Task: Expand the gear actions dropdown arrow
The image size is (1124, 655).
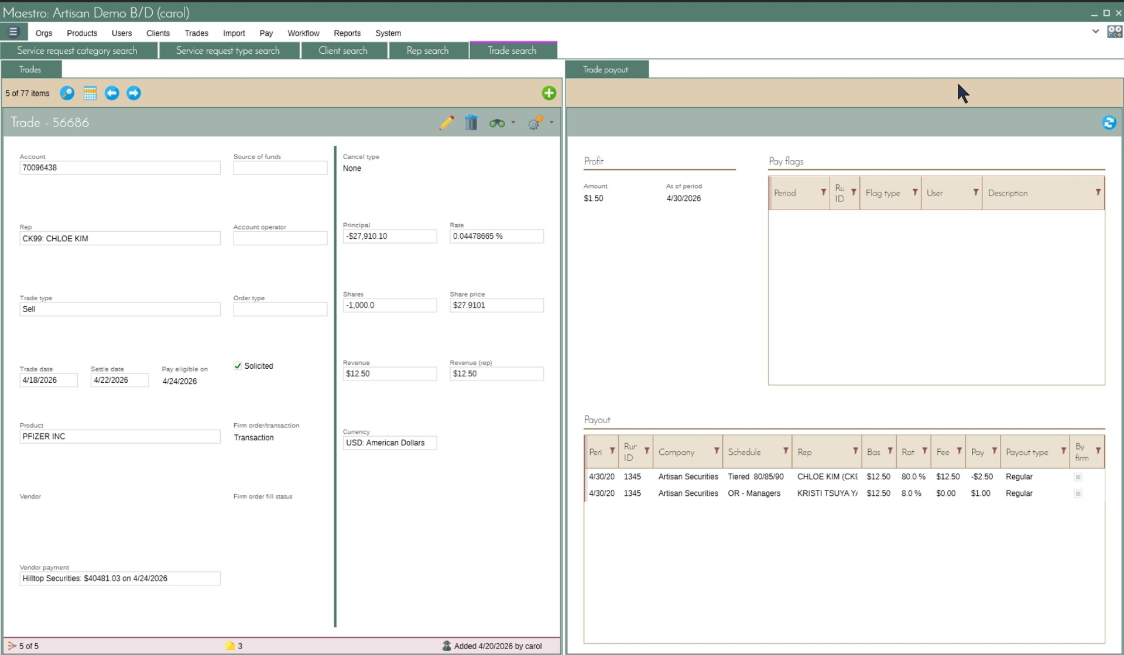Action: coord(551,122)
